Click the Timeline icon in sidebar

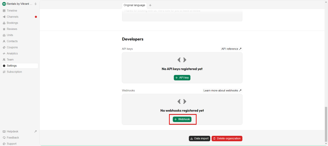click(4, 11)
